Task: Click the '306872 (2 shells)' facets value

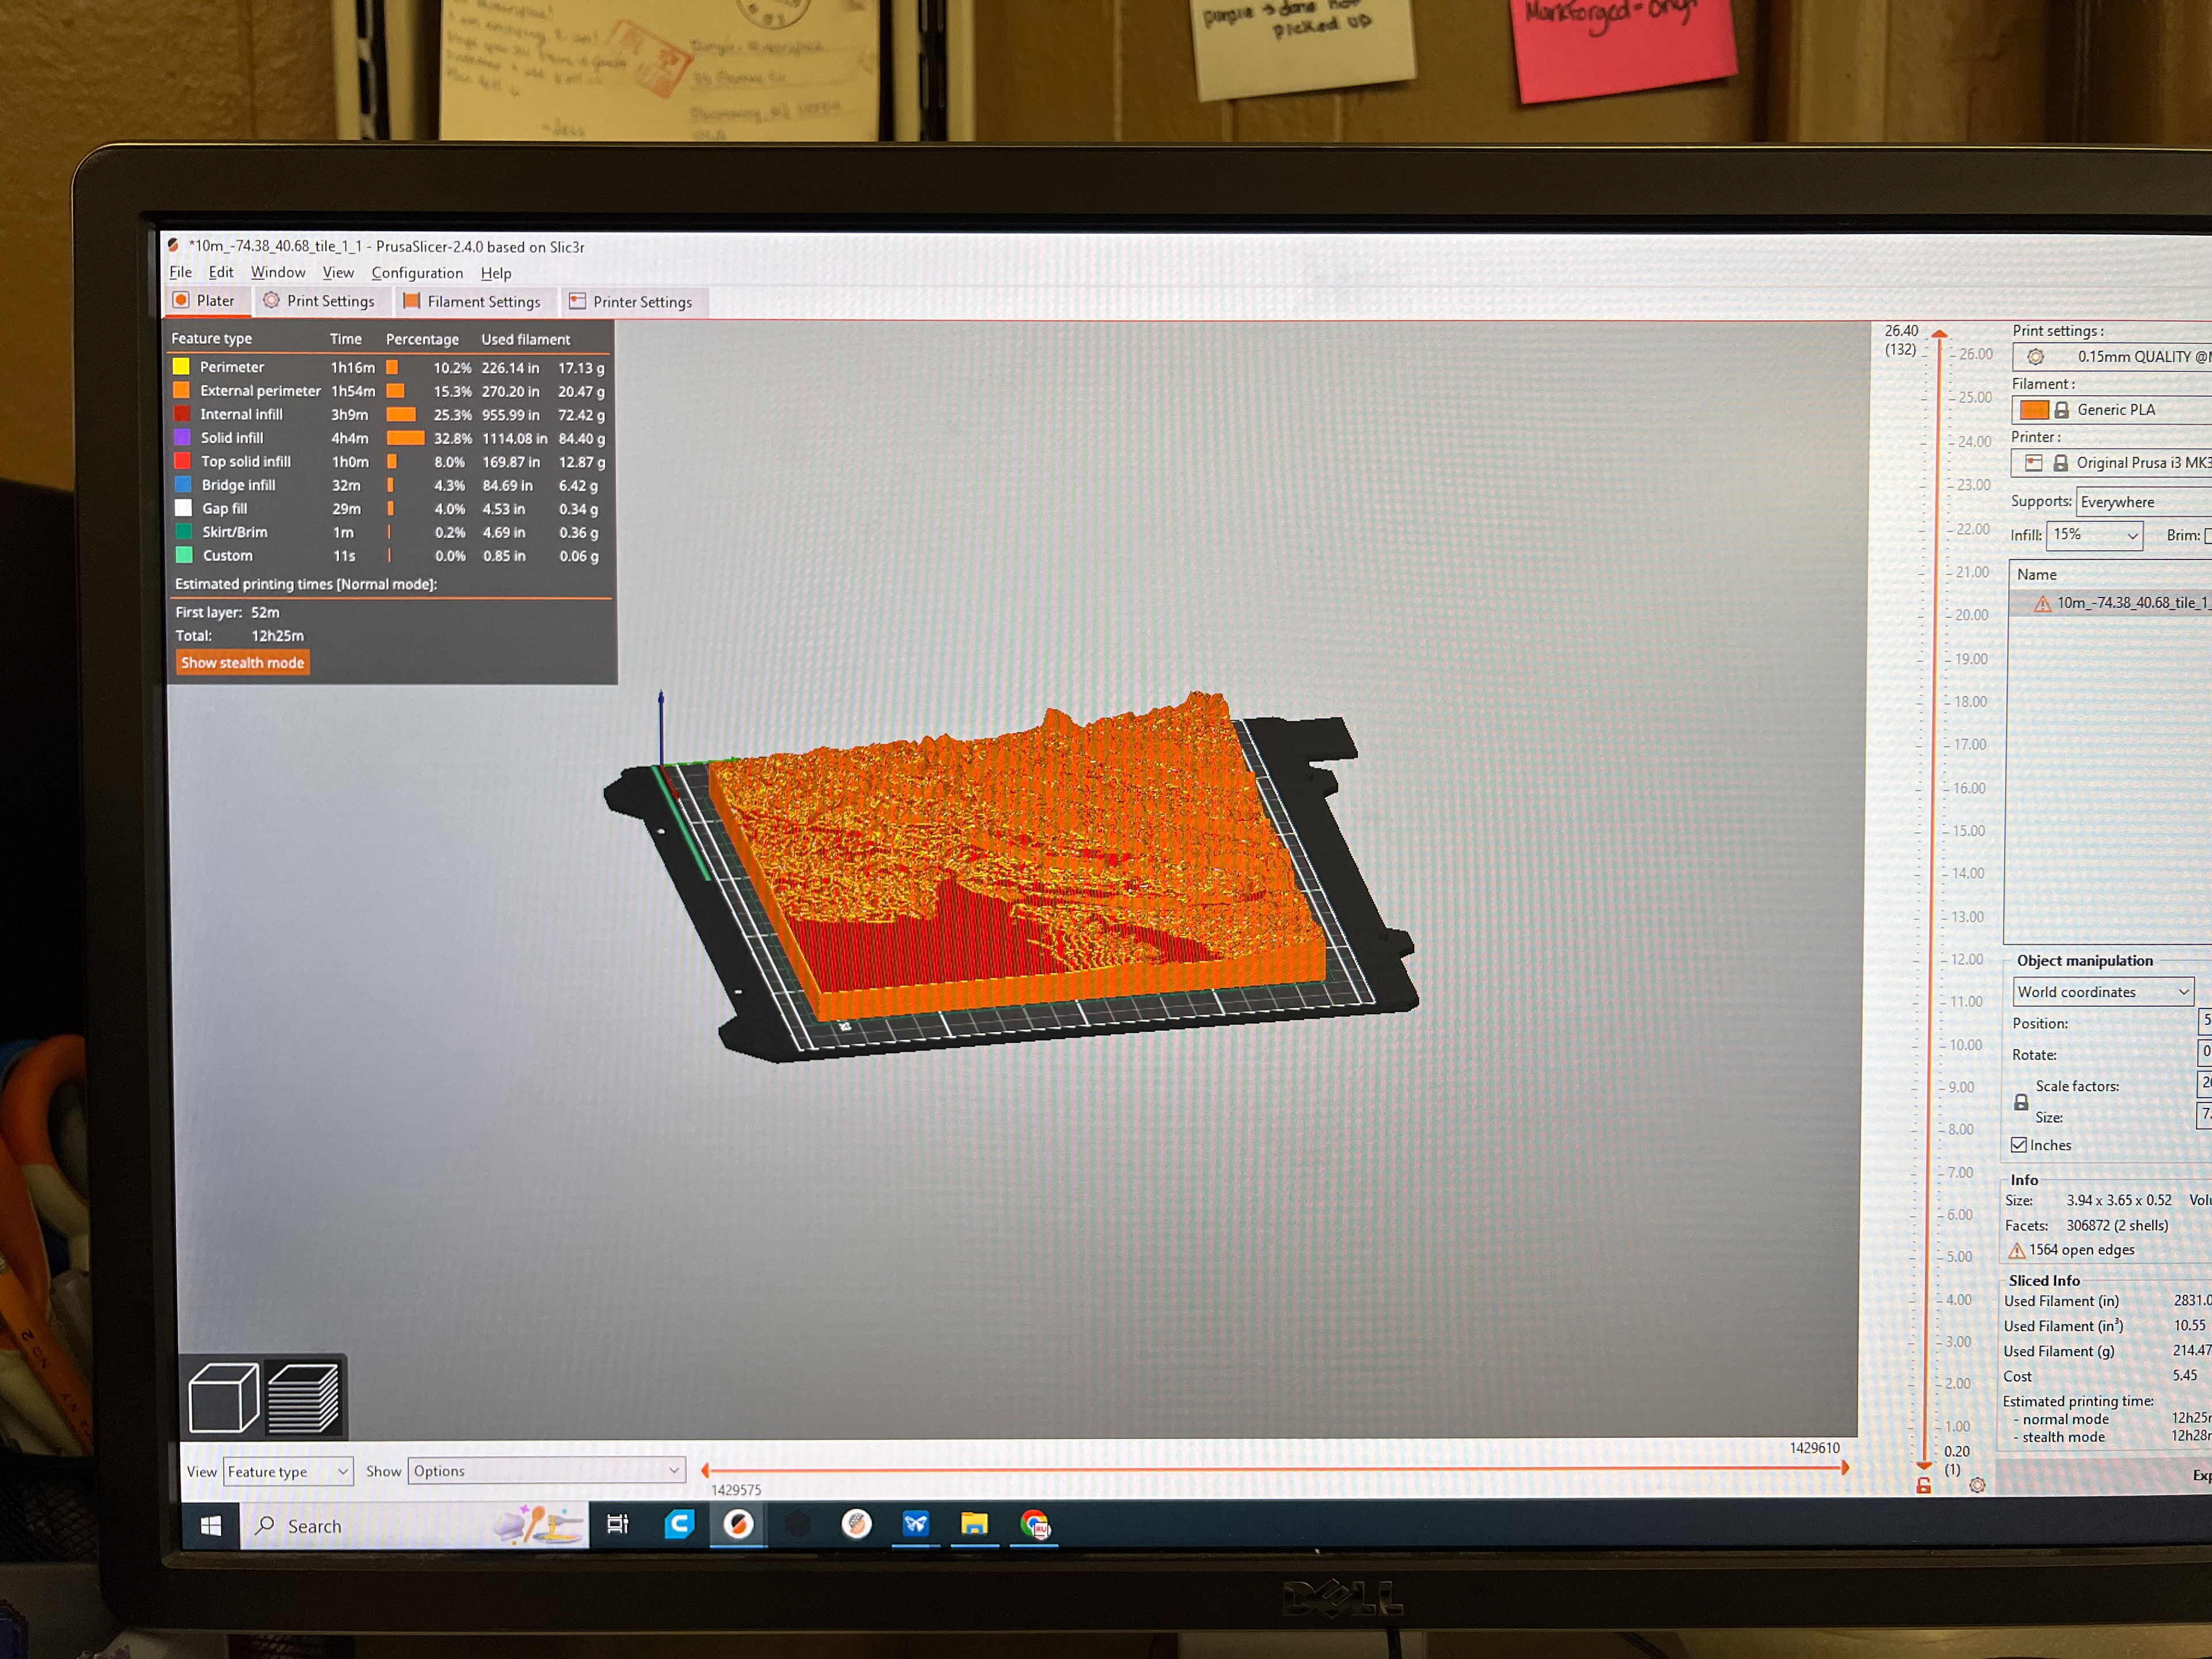Action: point(2117,1225)
